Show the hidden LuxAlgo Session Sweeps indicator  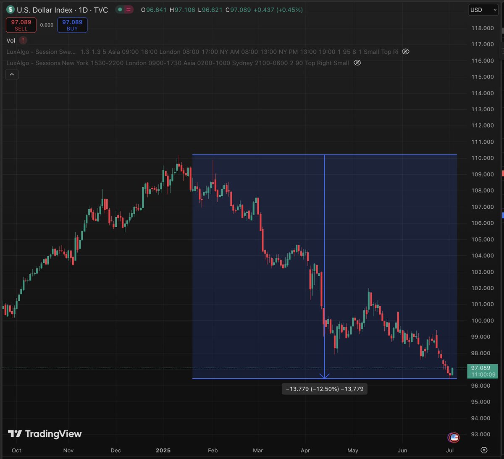point(405,52)
